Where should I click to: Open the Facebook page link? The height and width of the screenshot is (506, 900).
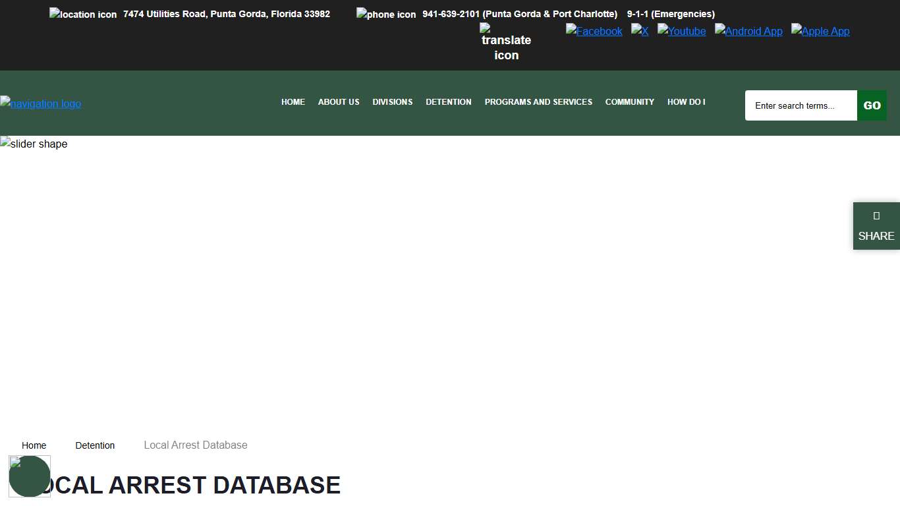pyautogui.click(x=594, y=31)
